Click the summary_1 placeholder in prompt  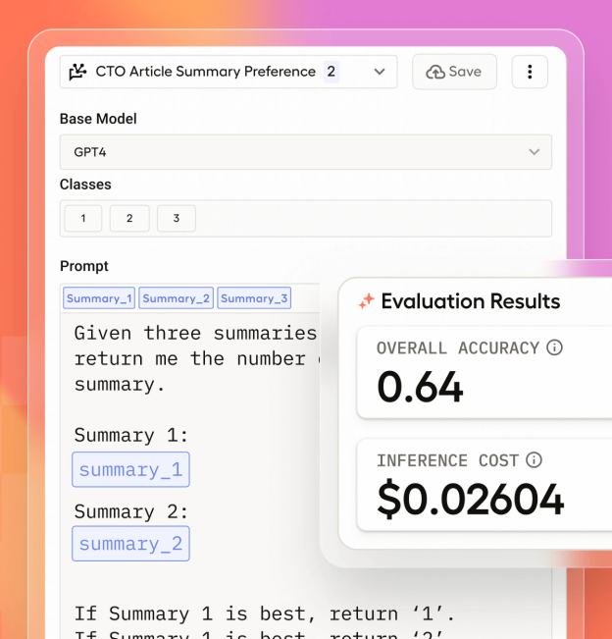(x=130, y=469)
